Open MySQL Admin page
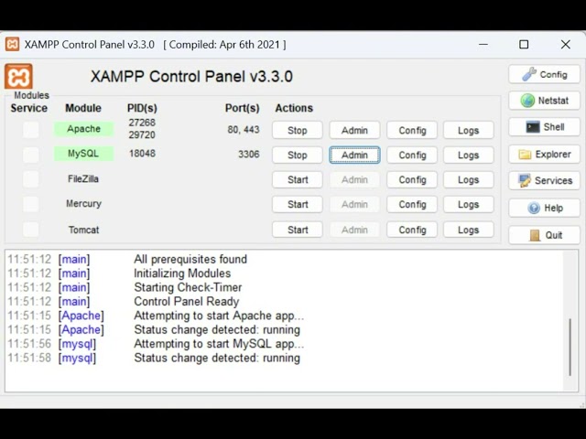This screenshot has width=586, height=439. pyautogui.click(x=354, y=155)
